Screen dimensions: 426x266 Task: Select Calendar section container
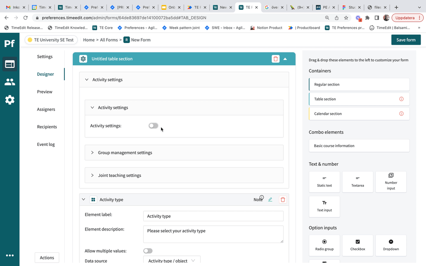coord(359,114)
